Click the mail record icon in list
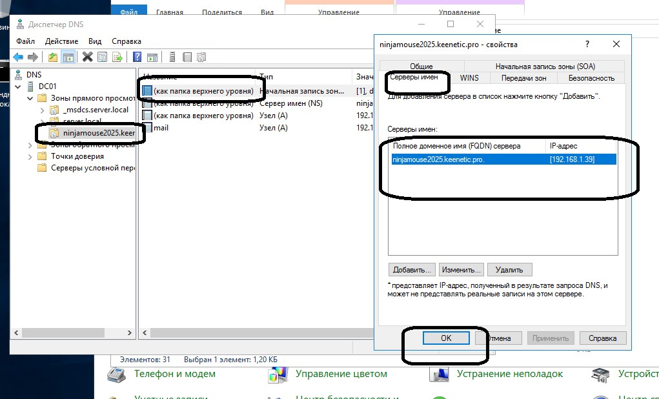 147,127
